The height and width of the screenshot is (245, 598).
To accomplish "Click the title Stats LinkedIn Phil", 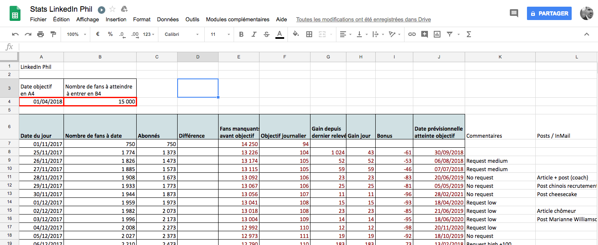I will click(61, 9).
